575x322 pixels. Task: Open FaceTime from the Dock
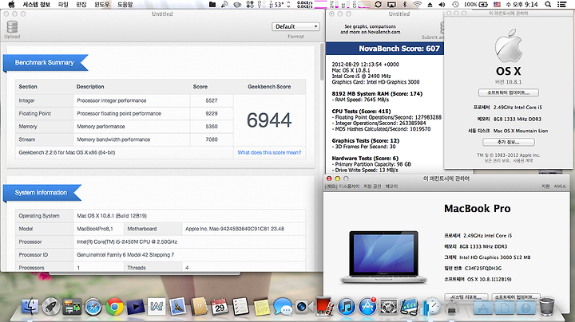click(304, 307)
